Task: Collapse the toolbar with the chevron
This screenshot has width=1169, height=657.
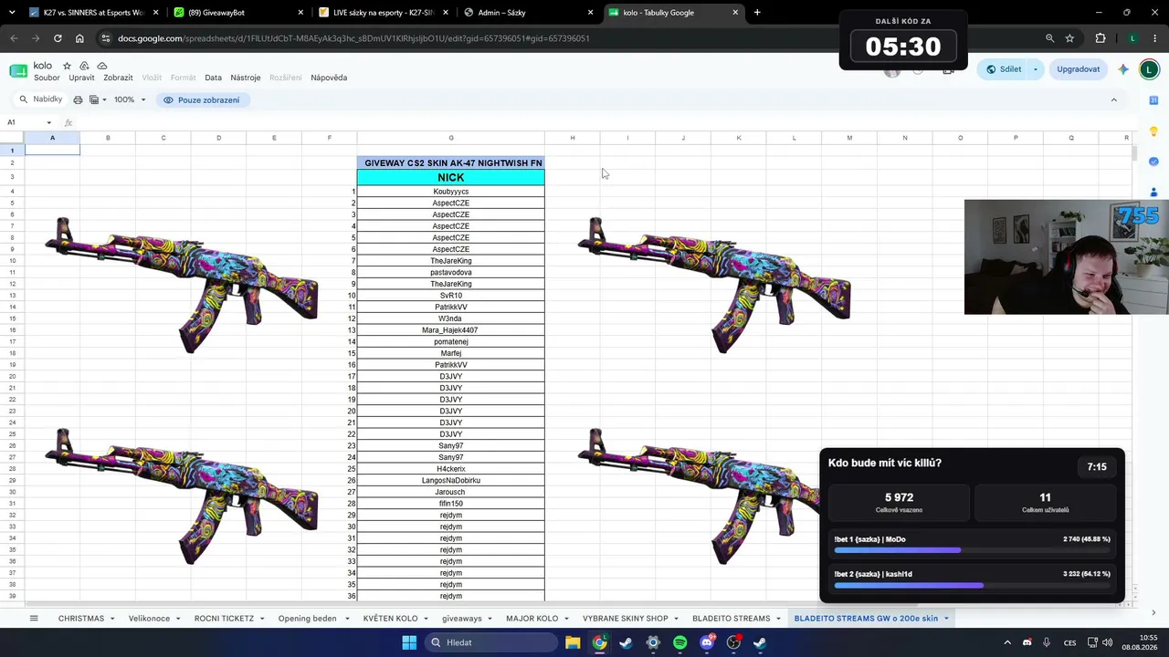Action: coord(1113,99)
